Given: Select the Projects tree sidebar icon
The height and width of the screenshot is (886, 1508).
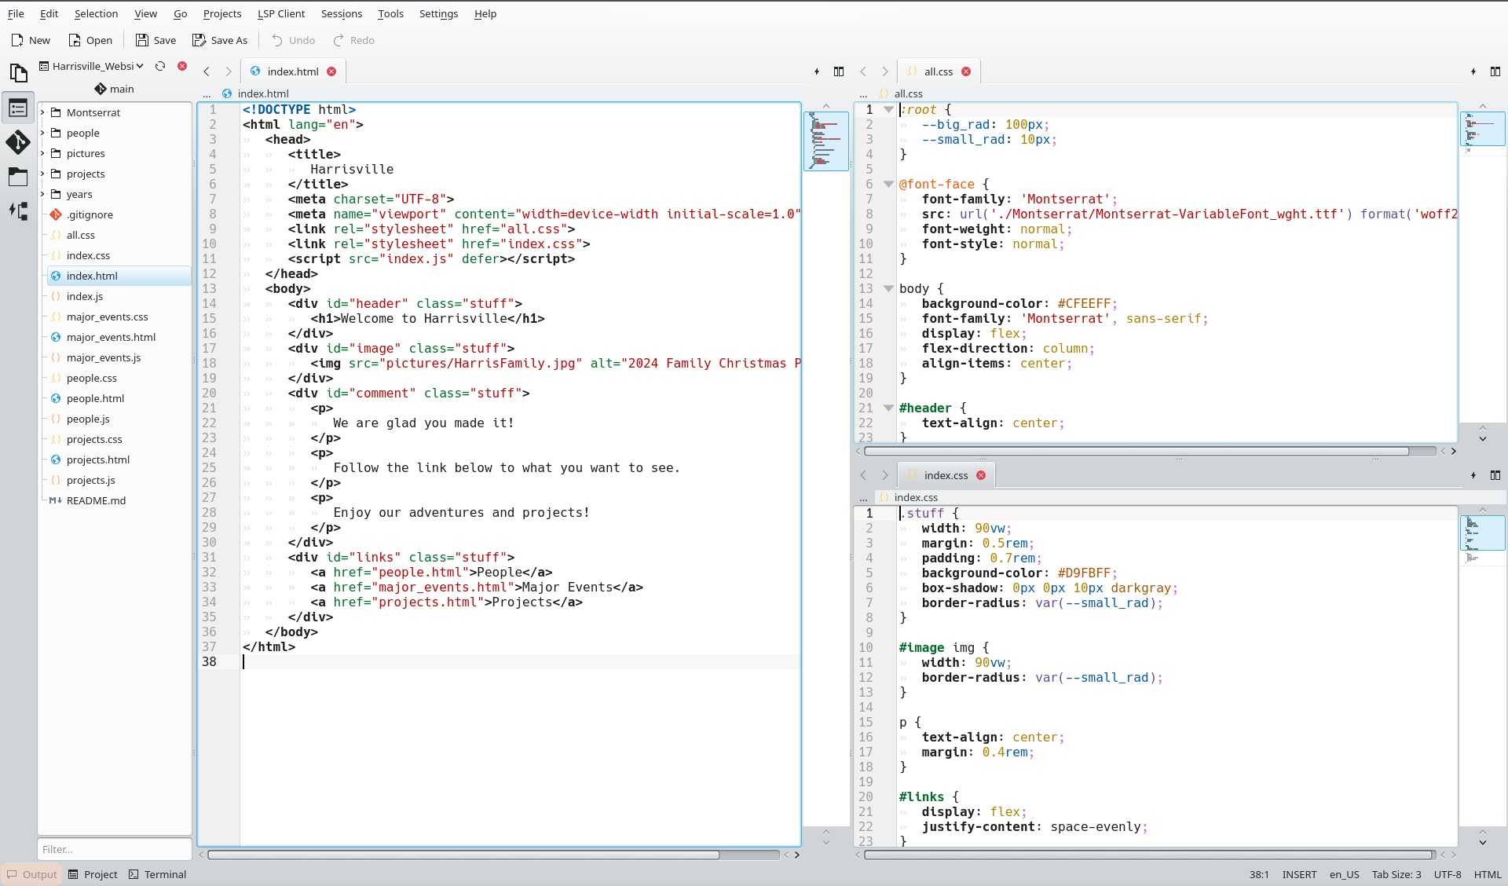Looking at the screenshot, I should (x=18, y=108).
